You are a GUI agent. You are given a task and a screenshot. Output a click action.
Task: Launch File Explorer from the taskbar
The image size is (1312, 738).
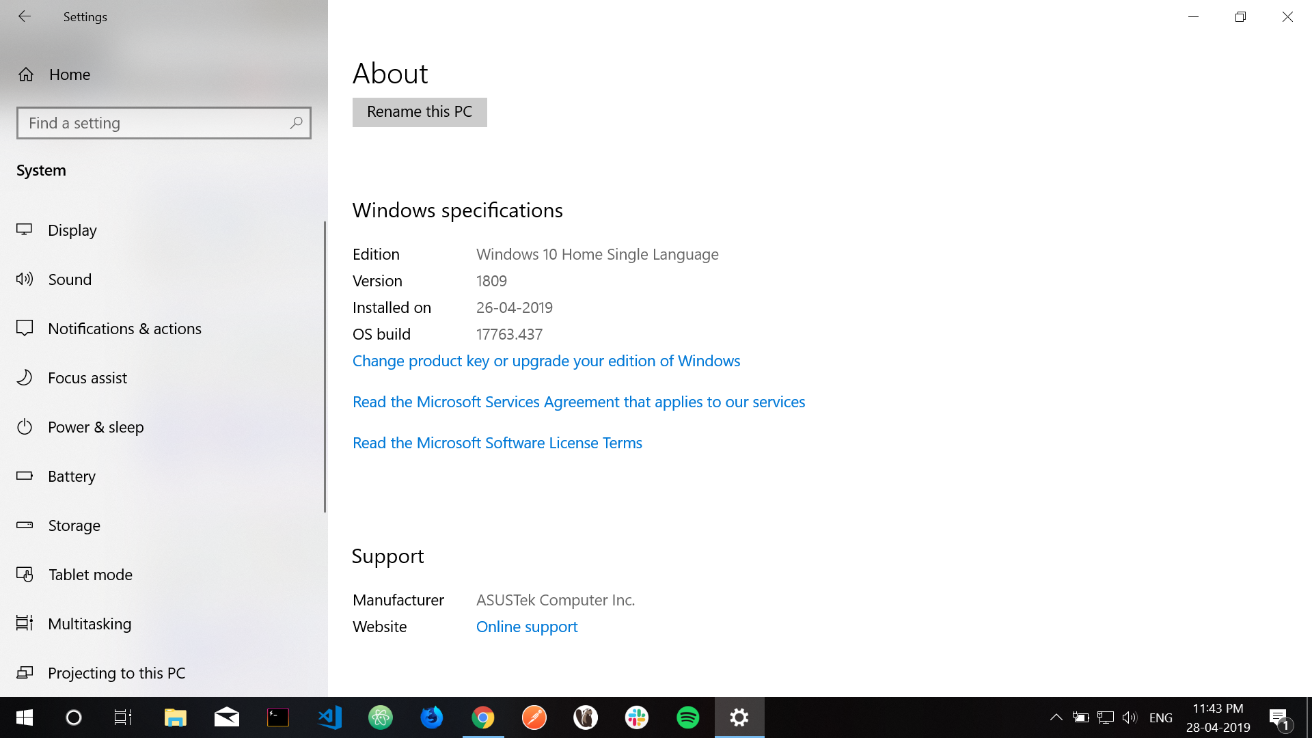click(176, 717)
